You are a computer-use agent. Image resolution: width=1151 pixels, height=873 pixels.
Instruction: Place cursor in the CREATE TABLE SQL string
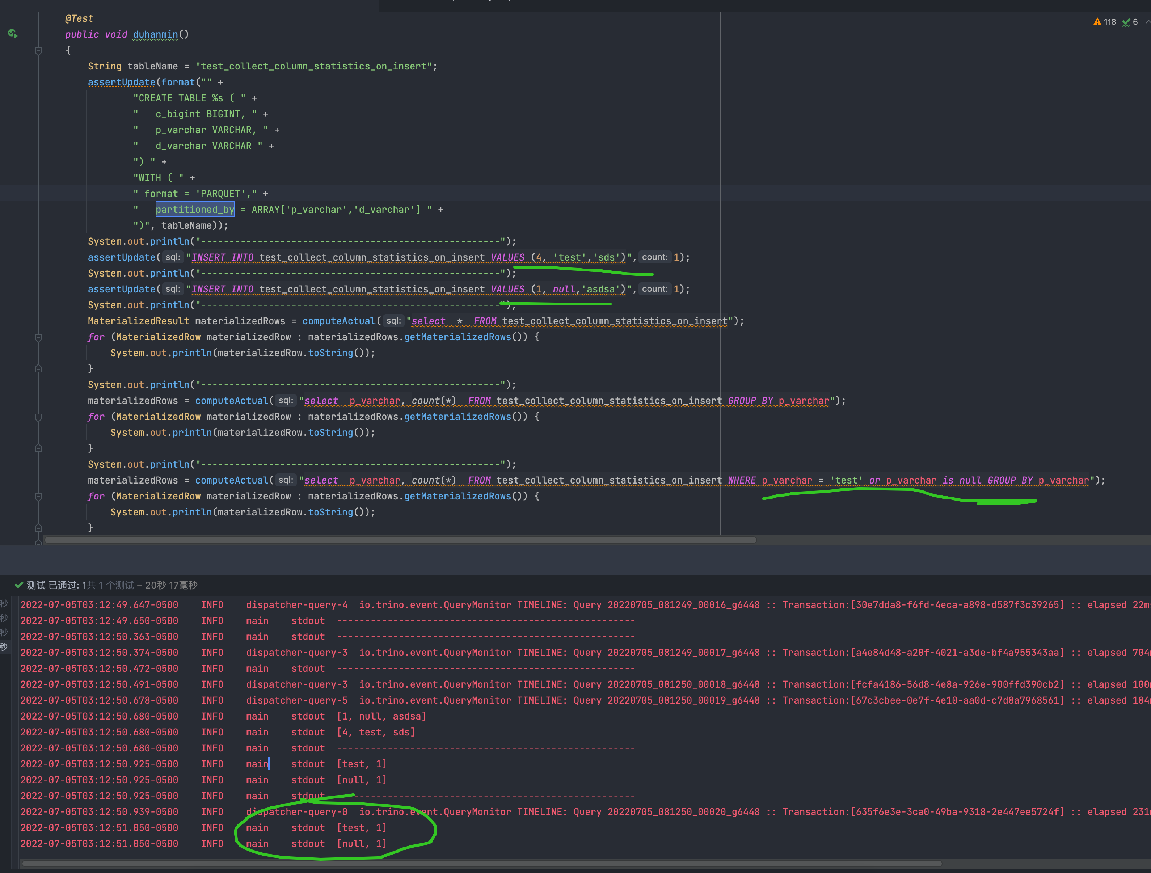(177, 98)
